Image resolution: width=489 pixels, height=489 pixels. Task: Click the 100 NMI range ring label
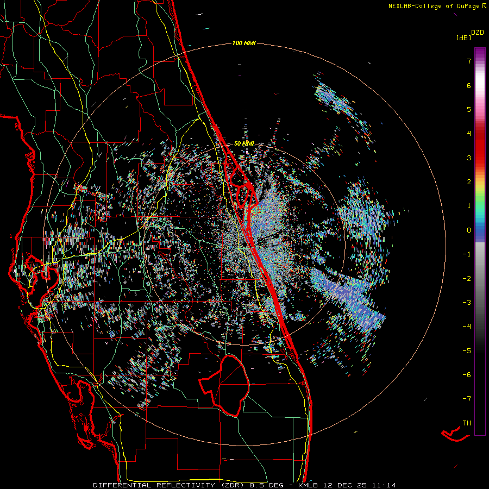244,43
